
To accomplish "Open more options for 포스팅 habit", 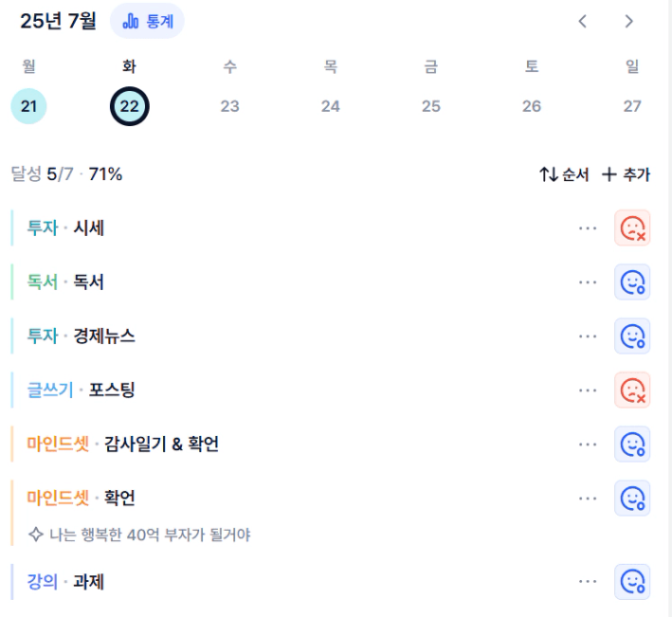I will pyautogui.click(x=587, y=390).
